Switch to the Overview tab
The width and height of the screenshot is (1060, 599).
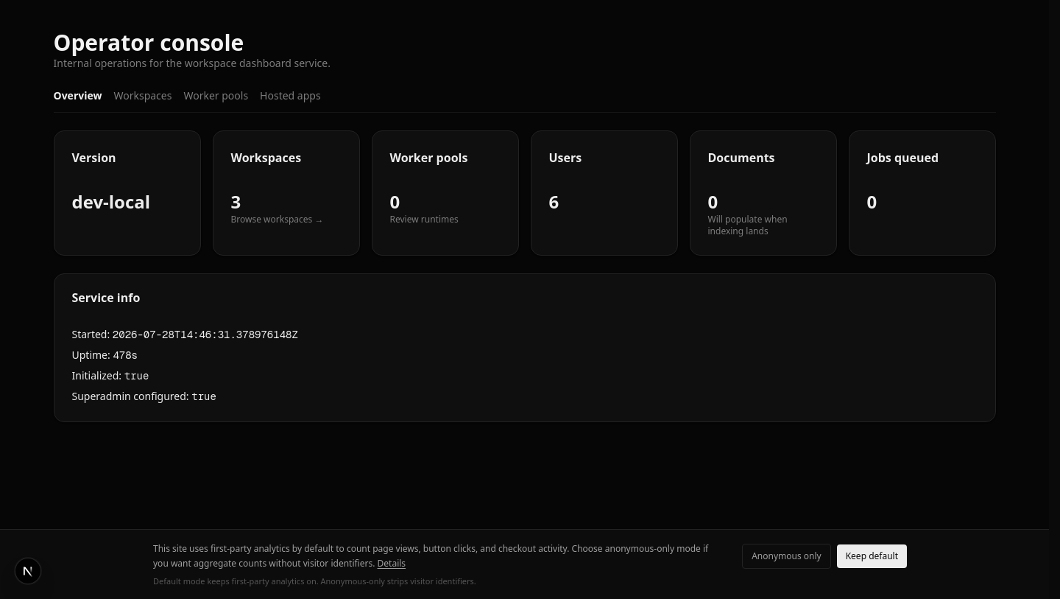(77, 96)
